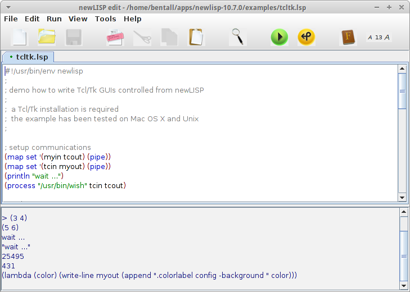
Task: Open the Run menu
Action: coord(54,19)
